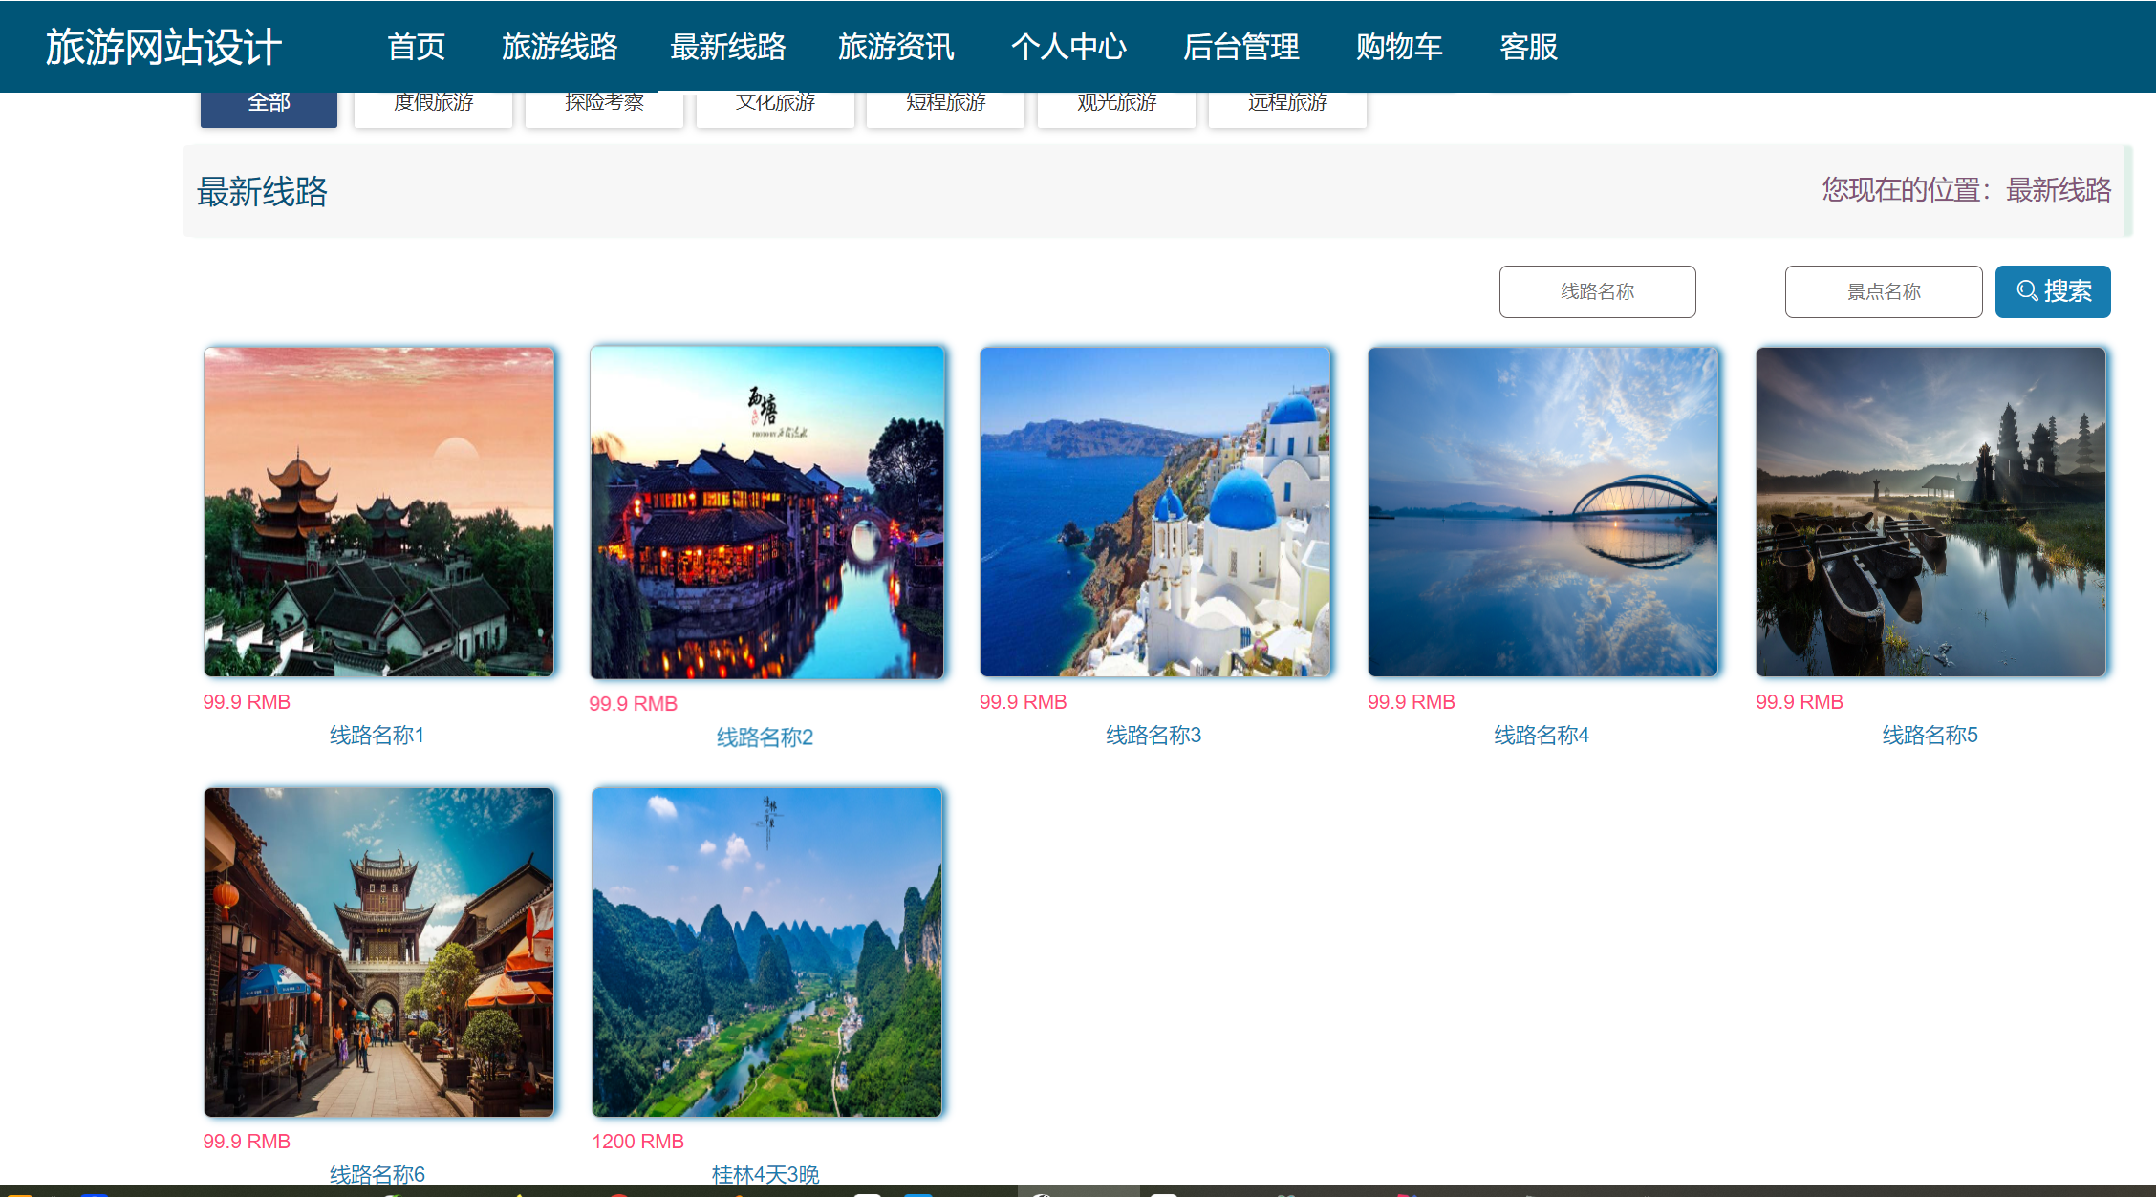Click the magnifier icon in the search button
The height and width of the screenshot is (1197, 2156).
pos(2026,291)
